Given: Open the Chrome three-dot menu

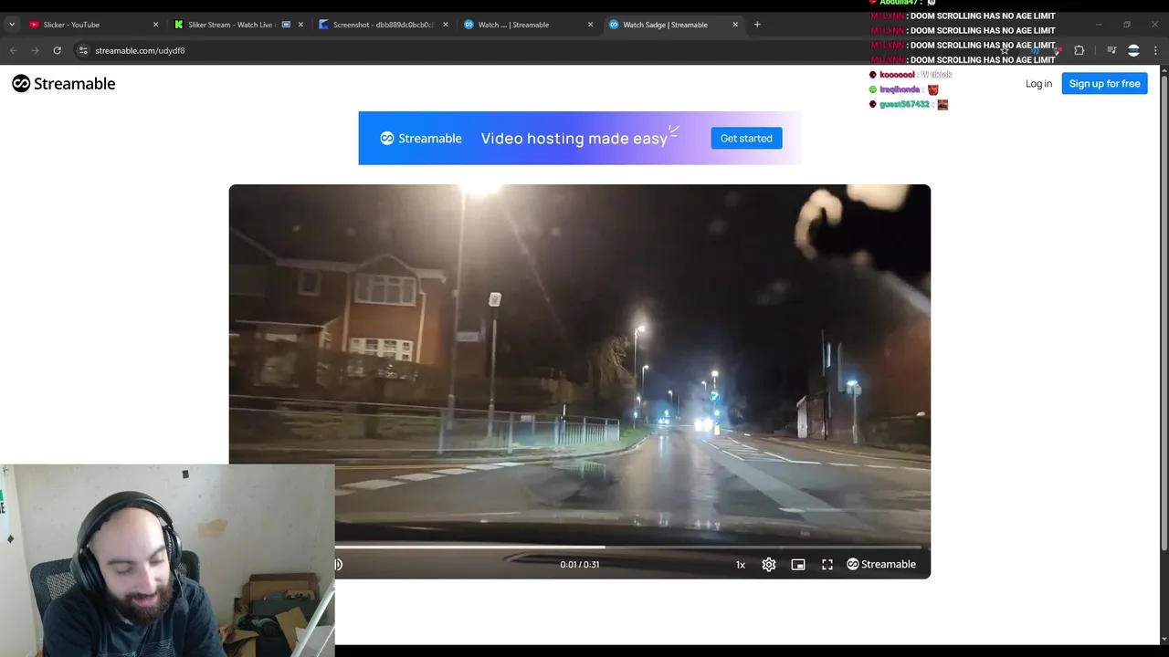Looking at the screenshot, I should pyautogui.click(x=1156, y=50).
